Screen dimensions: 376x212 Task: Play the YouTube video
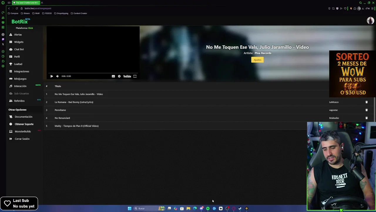pyautogui.click(x=51, y=76)
